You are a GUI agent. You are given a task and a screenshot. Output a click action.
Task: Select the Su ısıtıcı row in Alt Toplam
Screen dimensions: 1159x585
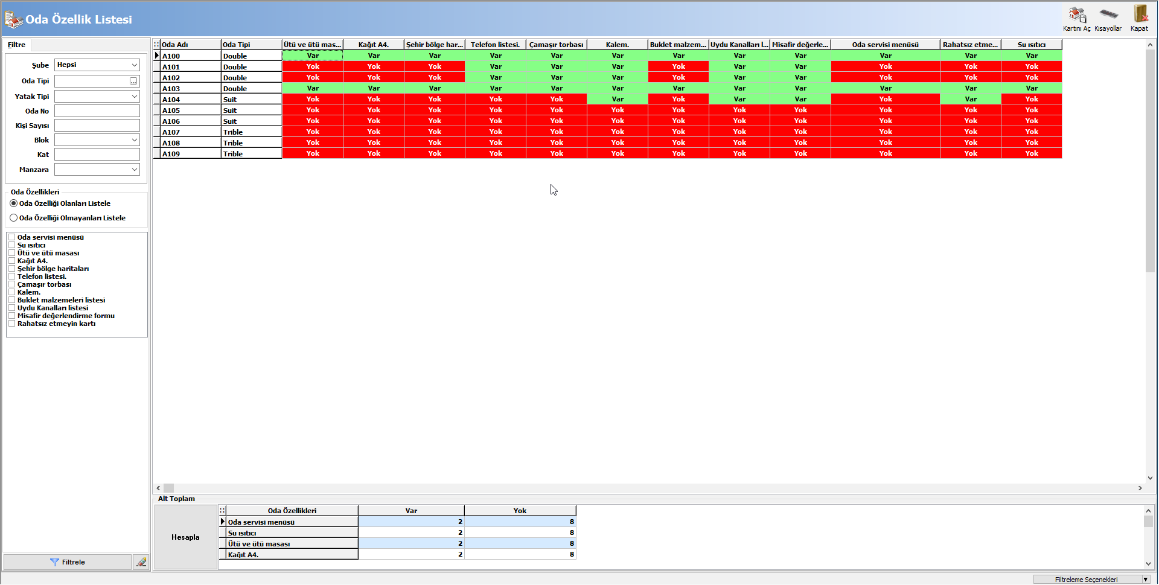(x=398, y=533)
